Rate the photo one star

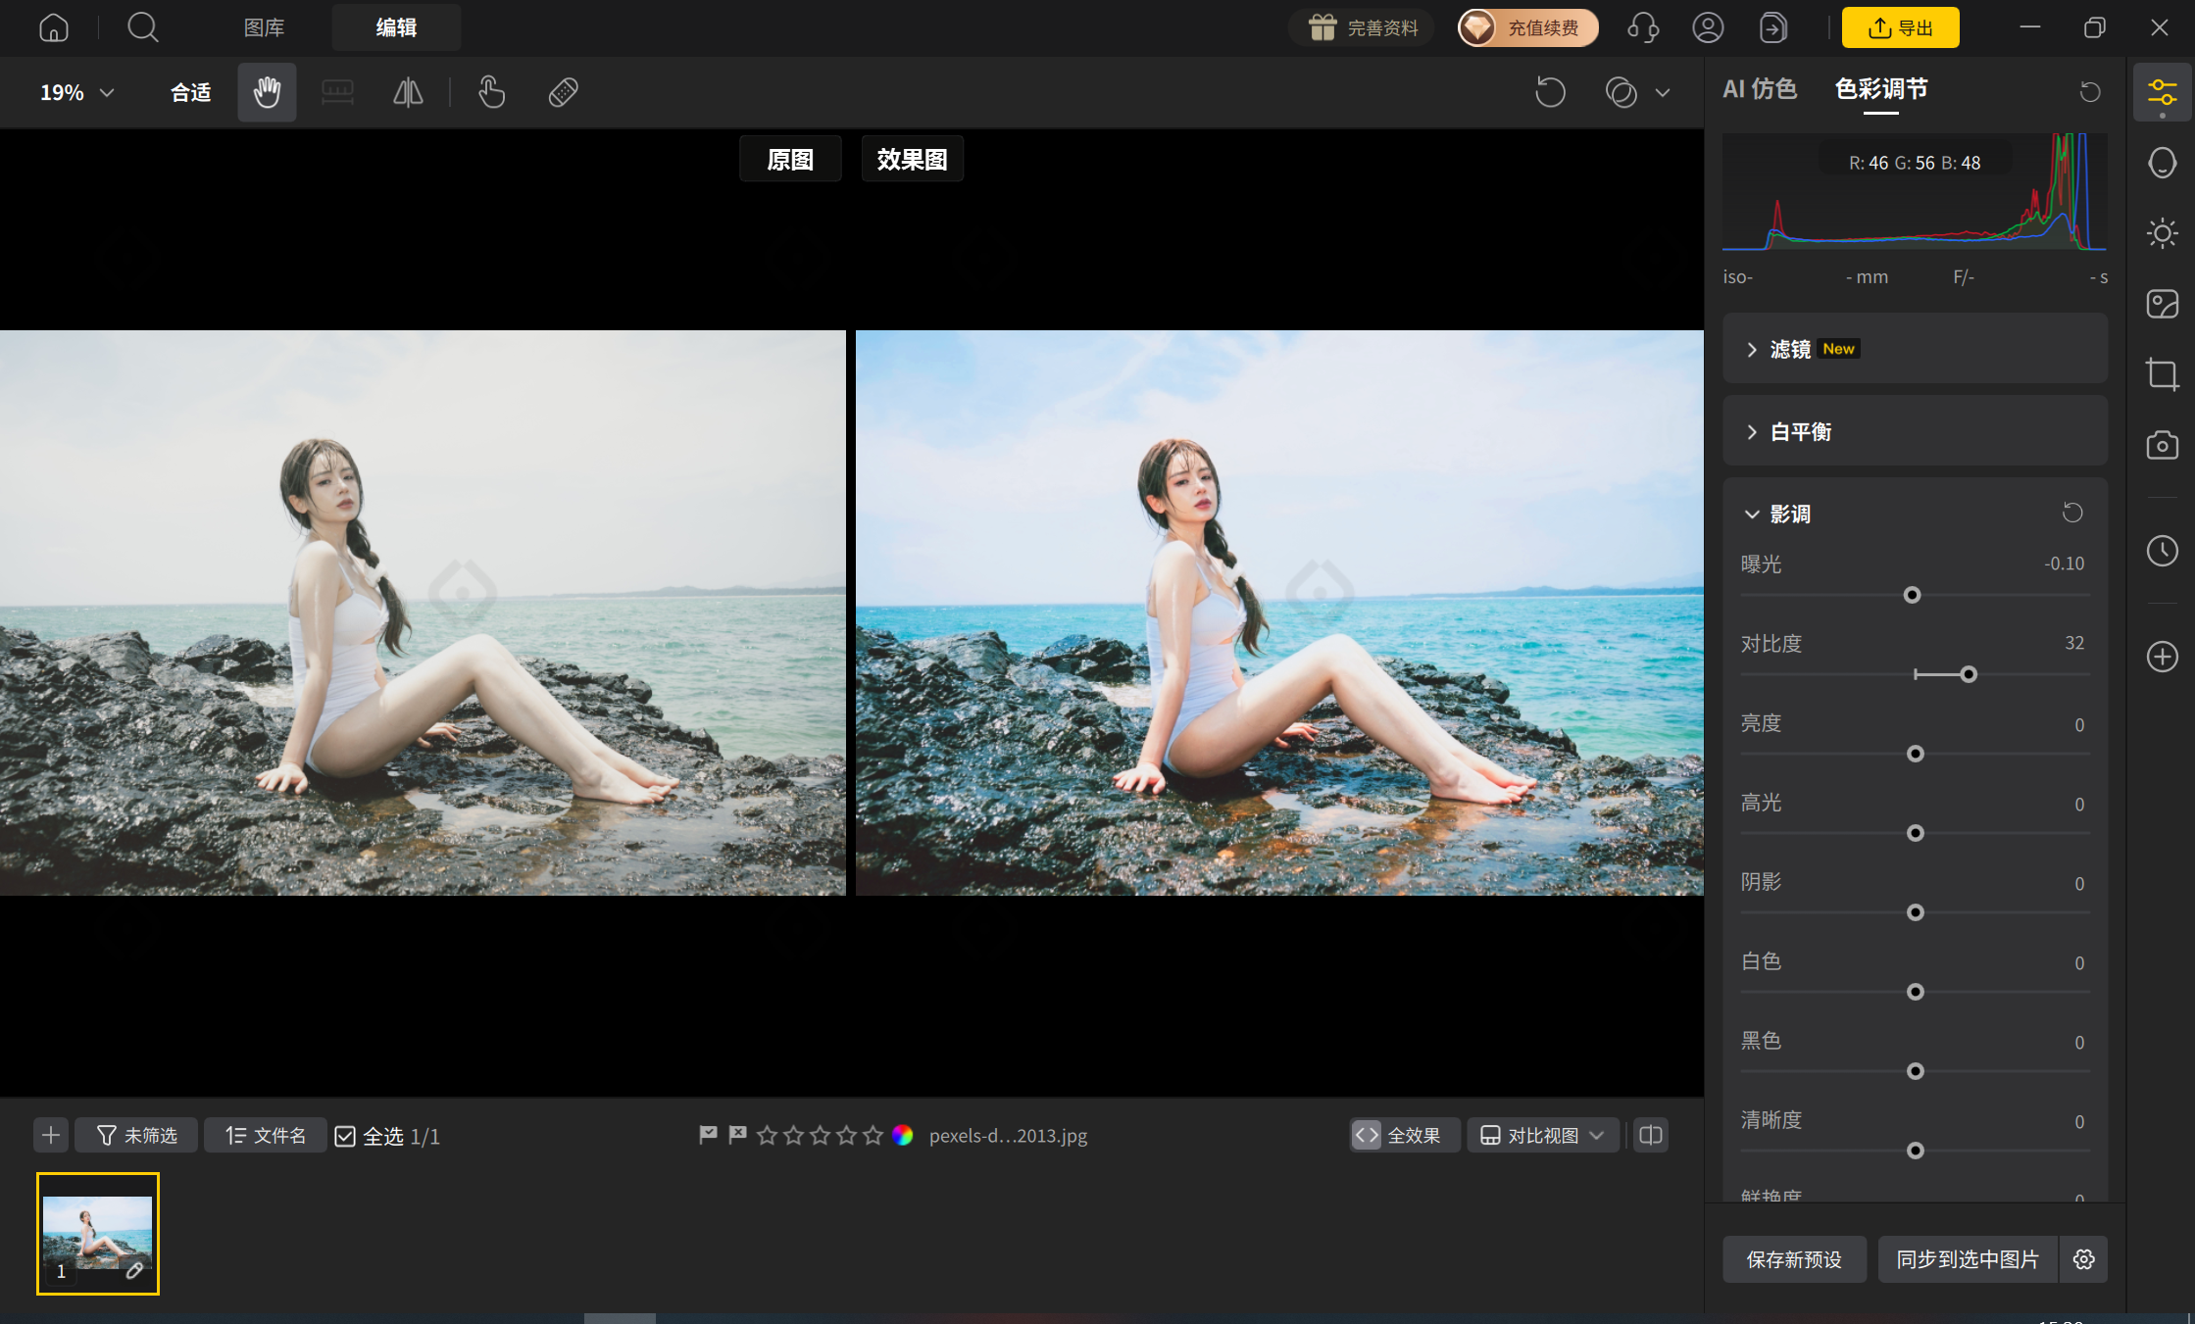(x=767, y=1135)
